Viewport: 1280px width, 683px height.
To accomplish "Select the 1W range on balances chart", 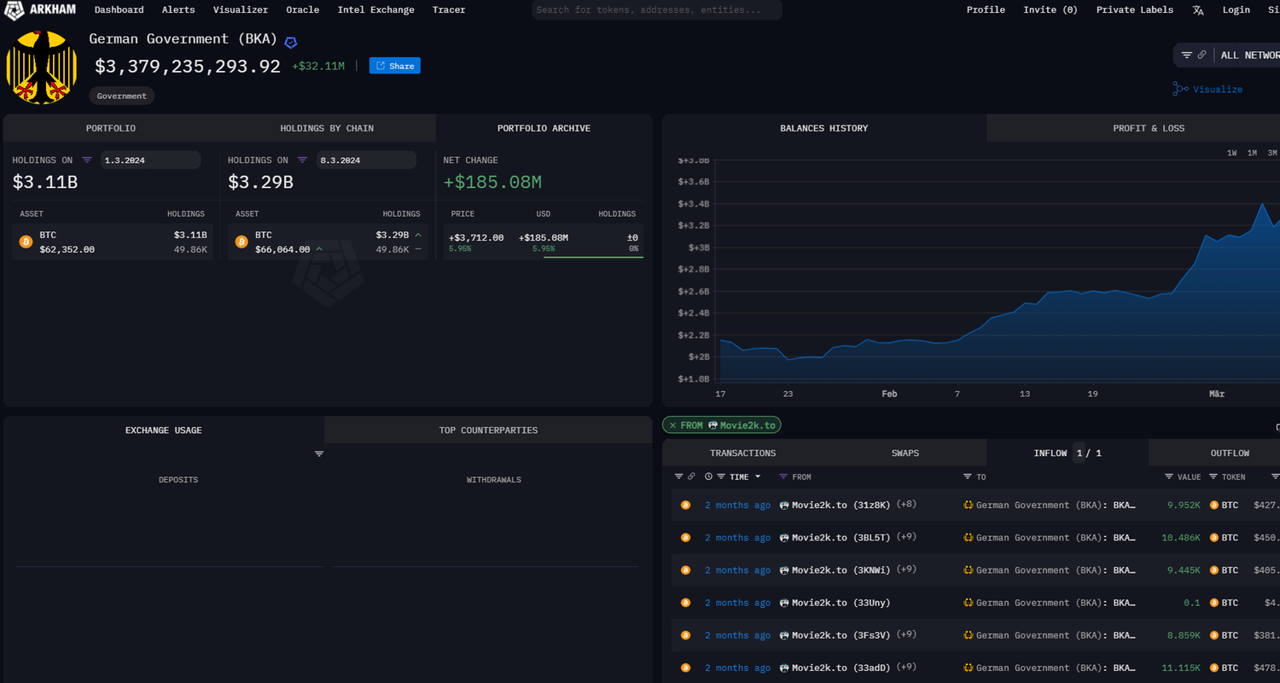I will 1232,153.
